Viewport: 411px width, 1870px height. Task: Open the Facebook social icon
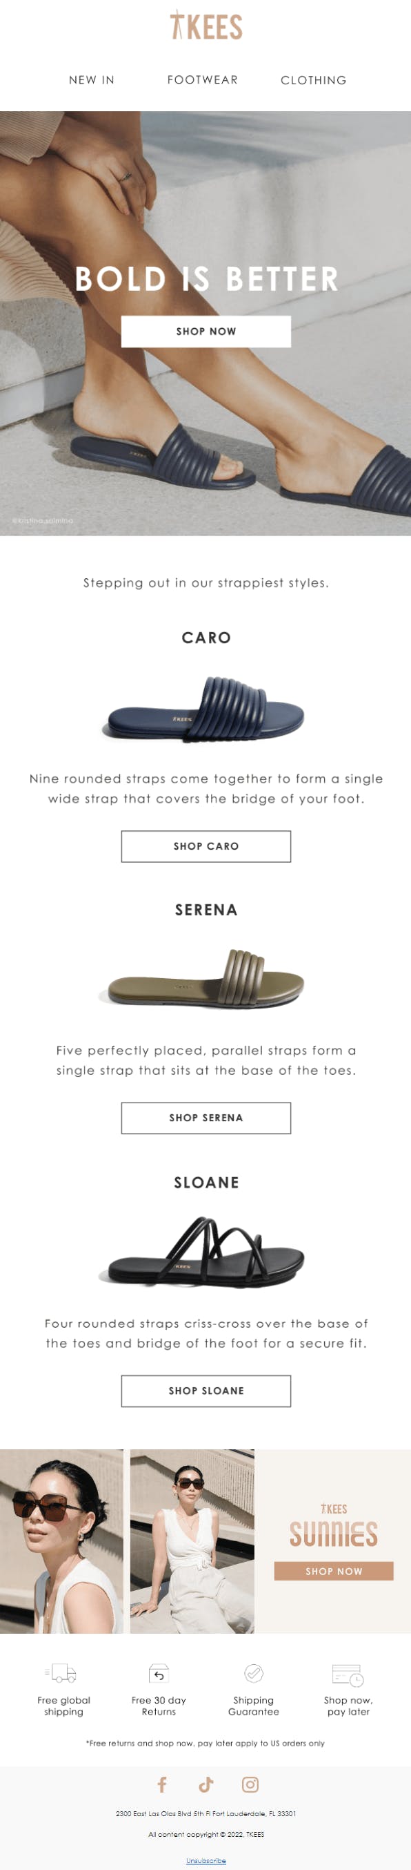(162, 1784)
